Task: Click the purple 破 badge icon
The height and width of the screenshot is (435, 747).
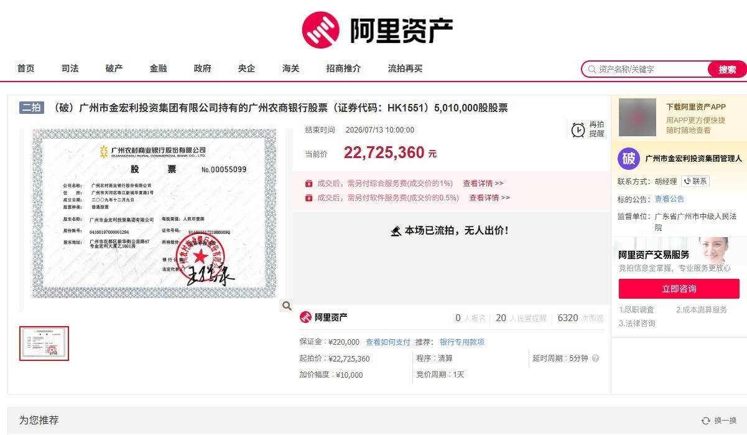Action: pos(629,159)
